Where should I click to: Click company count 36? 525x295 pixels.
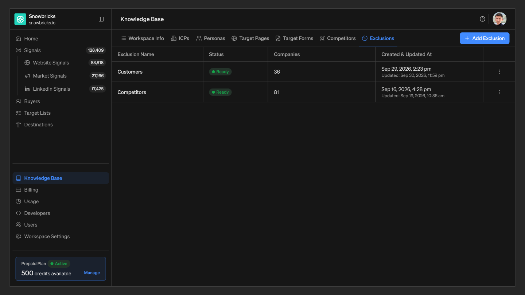[277, 72]
